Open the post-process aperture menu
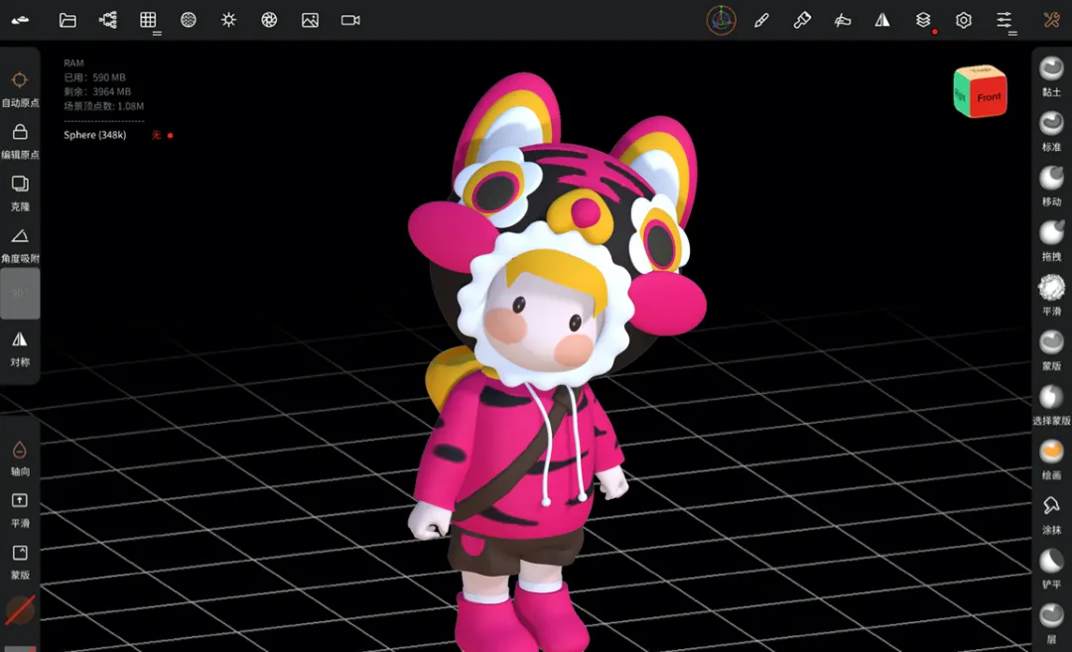The height and width of the screenshot is (652, 1072). click(269, 20)
